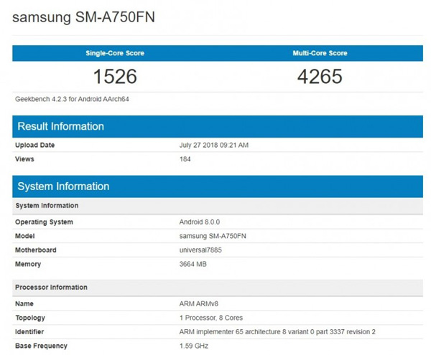
Task: Click the 1.59 GHz value
Action: click(x=194, y=346)
